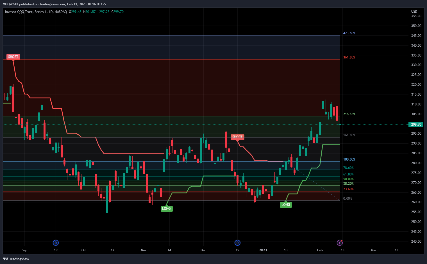Click the high value H301.57 in header

tap(89, 12)
